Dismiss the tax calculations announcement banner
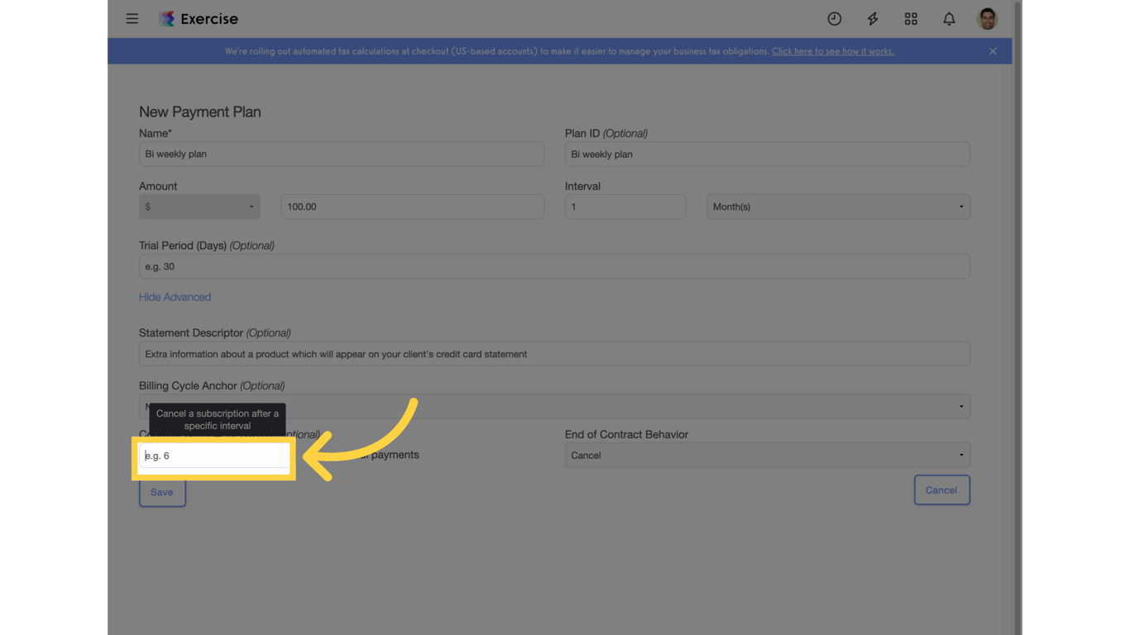Image resolution: width=1130 pixels, height=635 pixels. pos(992,50)
